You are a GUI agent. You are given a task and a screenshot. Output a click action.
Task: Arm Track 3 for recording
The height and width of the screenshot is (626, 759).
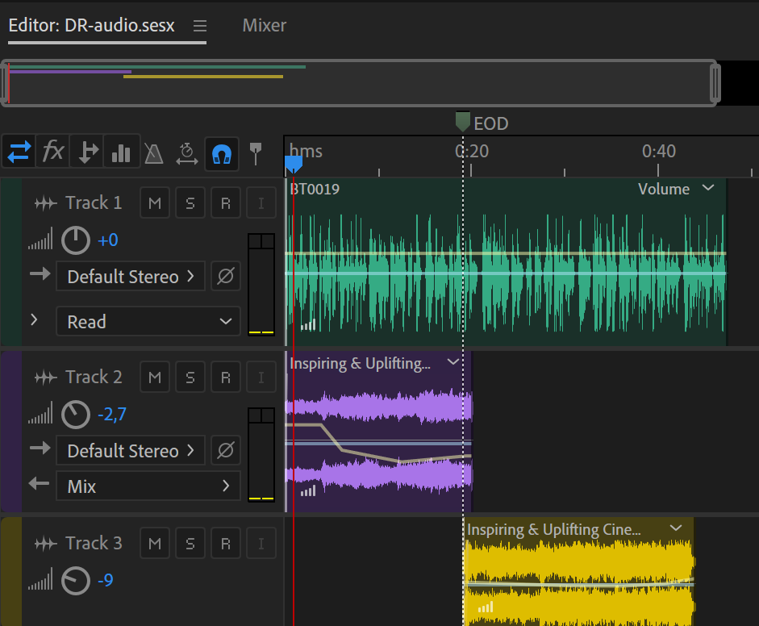pyautogui.click(x=226, y=544)
